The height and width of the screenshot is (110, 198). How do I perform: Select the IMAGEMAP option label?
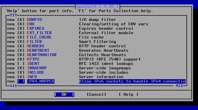(x=37, y=68)
